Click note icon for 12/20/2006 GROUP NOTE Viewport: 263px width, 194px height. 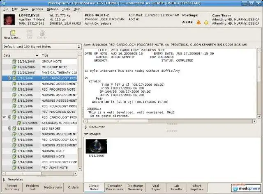pyautogui.click(x=14, y=62)
